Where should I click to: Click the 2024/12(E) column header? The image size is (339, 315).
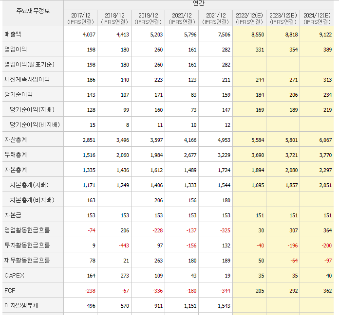[x=317, y=18]
